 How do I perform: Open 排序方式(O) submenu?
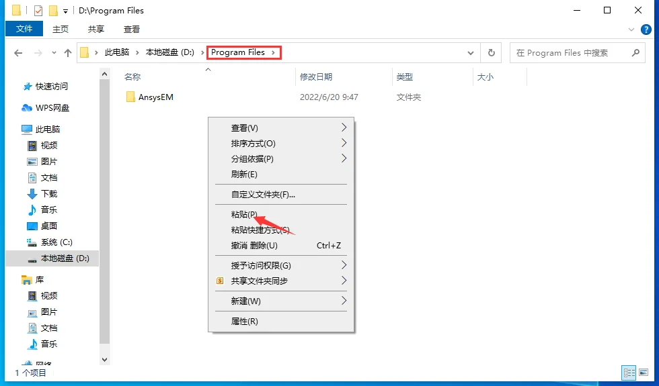tap(281, 144)
